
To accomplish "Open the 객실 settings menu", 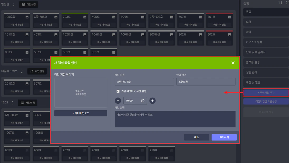I will tap(266, 12).
